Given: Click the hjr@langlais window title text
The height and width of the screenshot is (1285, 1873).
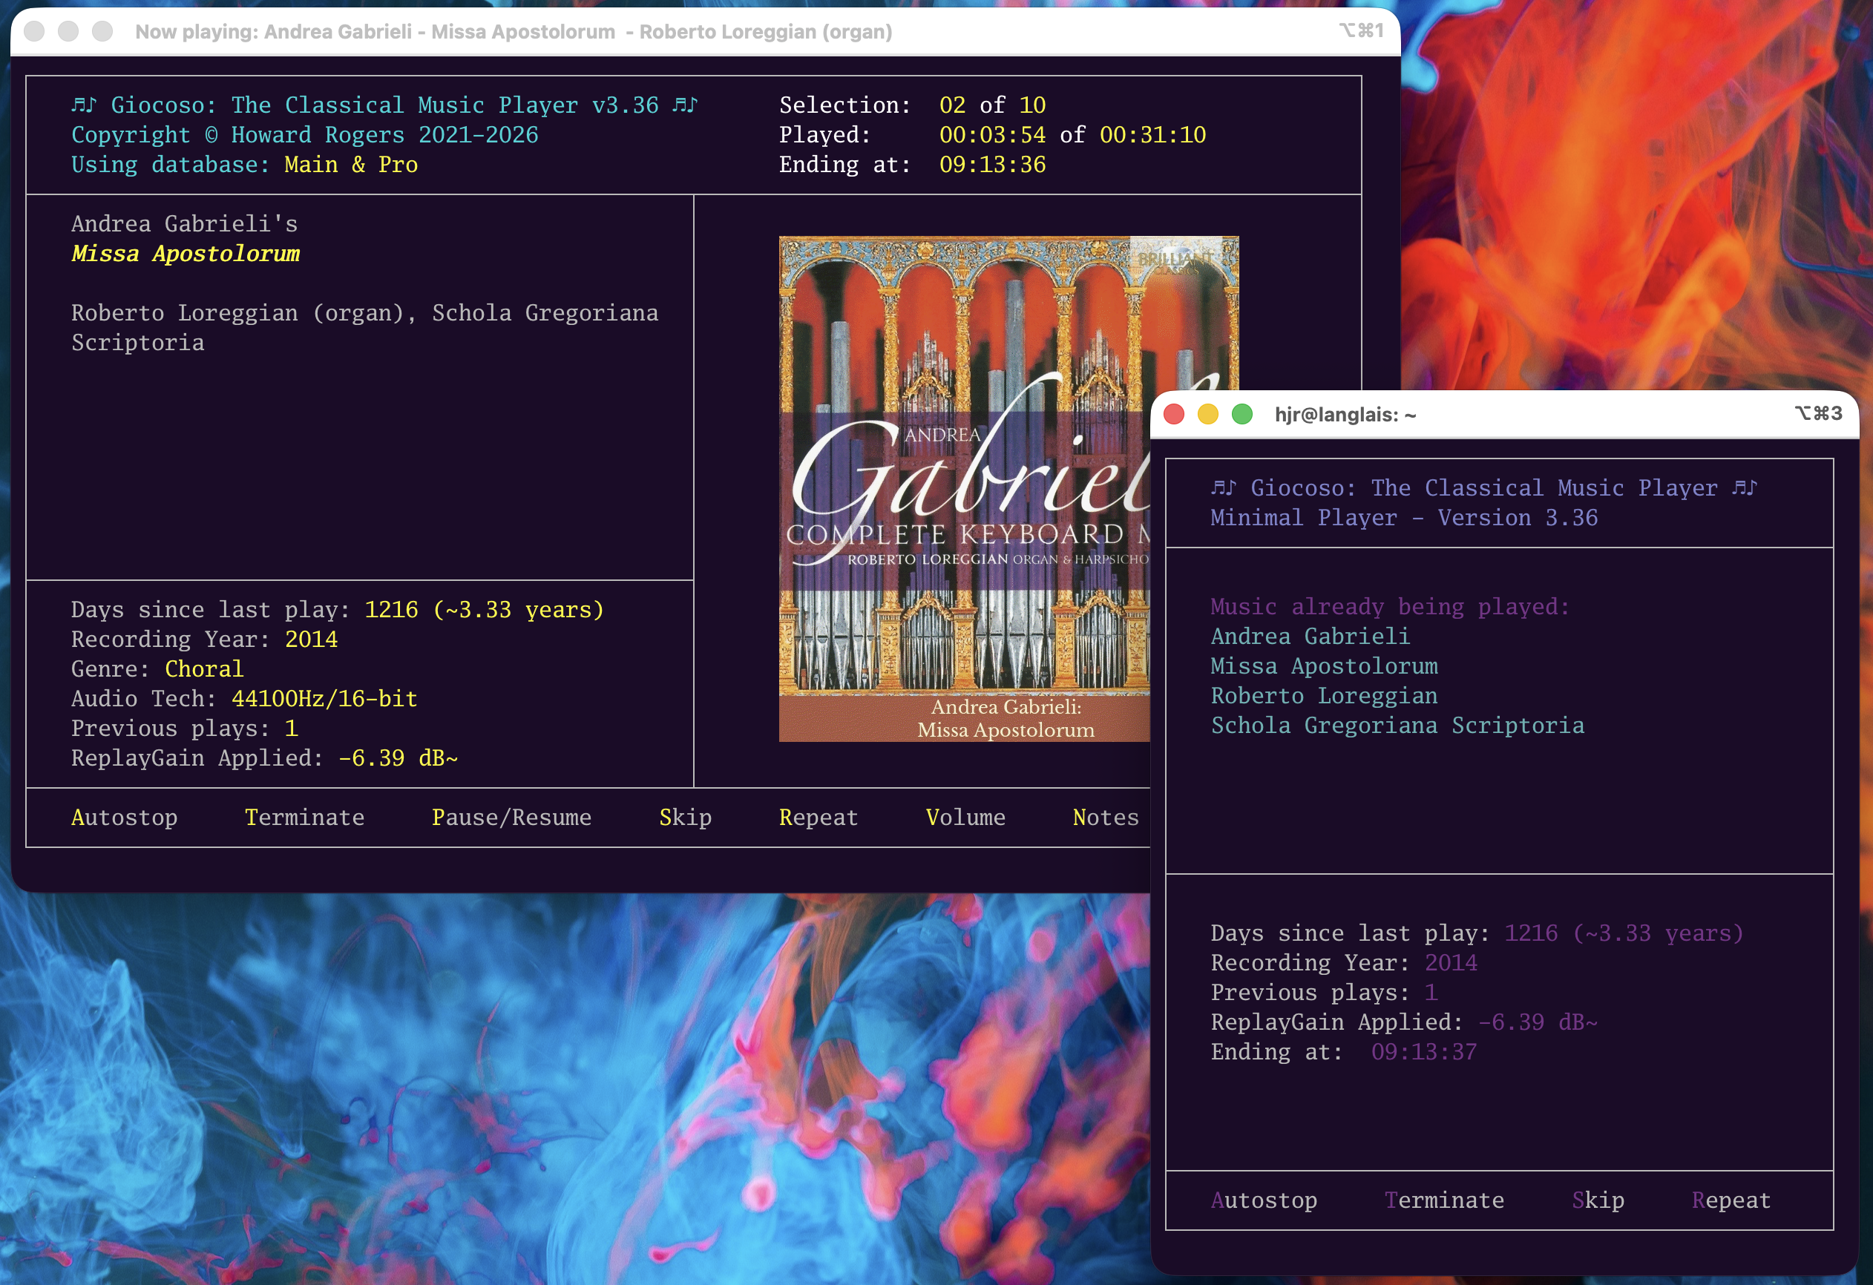Looking at the screenshot, I should point(1345,415).
